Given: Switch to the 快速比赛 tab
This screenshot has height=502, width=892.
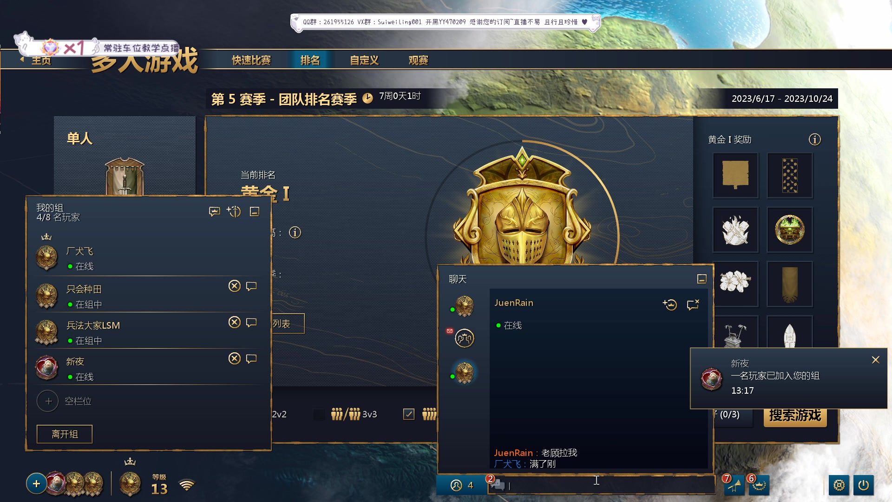Looking at the screenshot, I should 251,60.
